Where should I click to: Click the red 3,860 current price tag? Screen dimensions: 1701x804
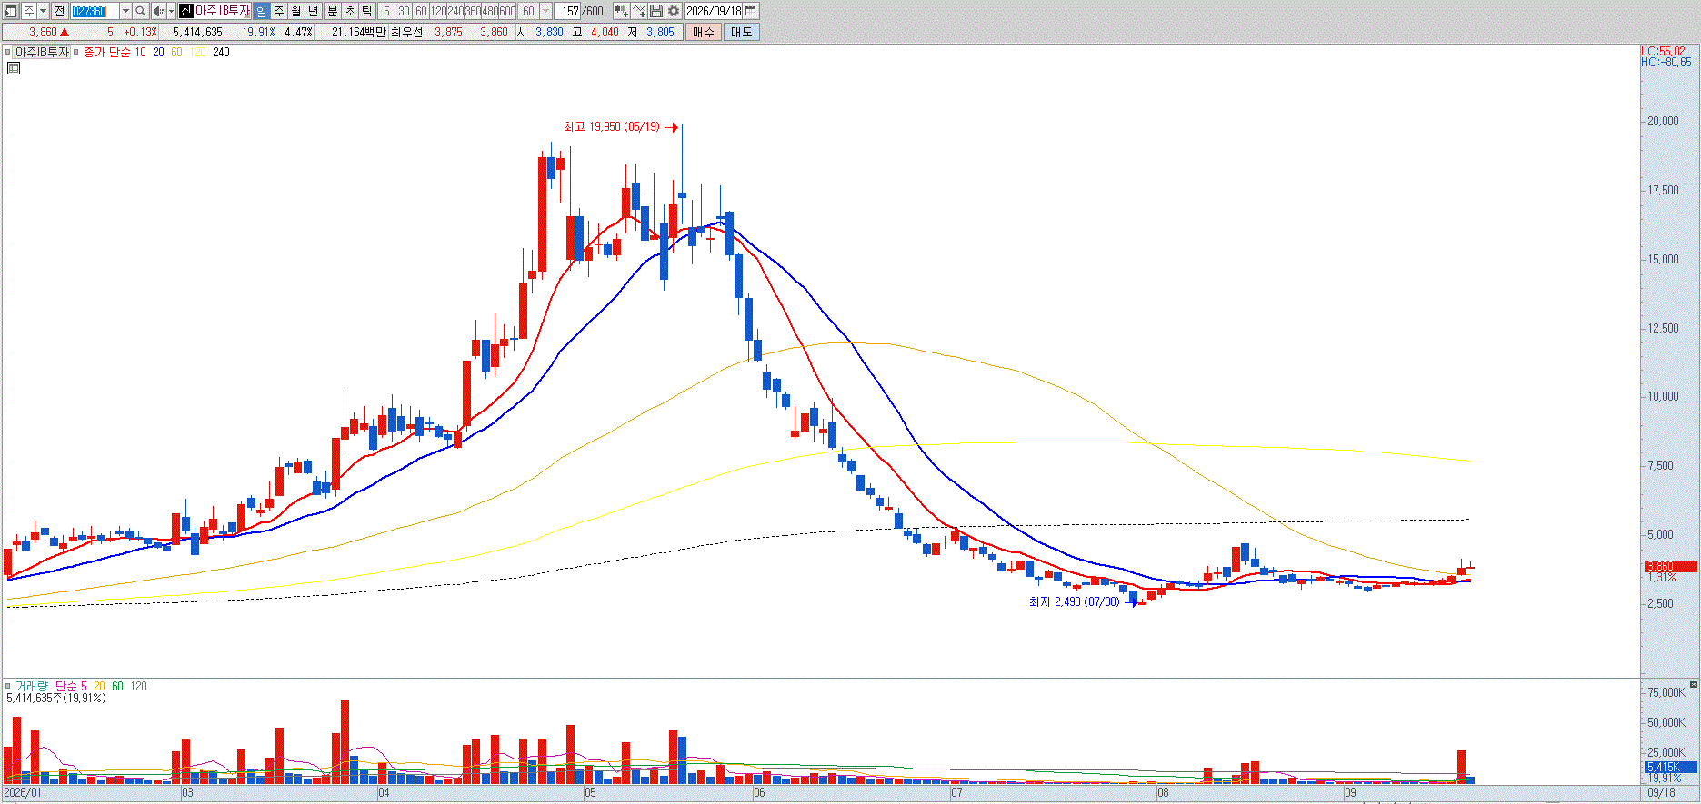[x=1670, y=566]
